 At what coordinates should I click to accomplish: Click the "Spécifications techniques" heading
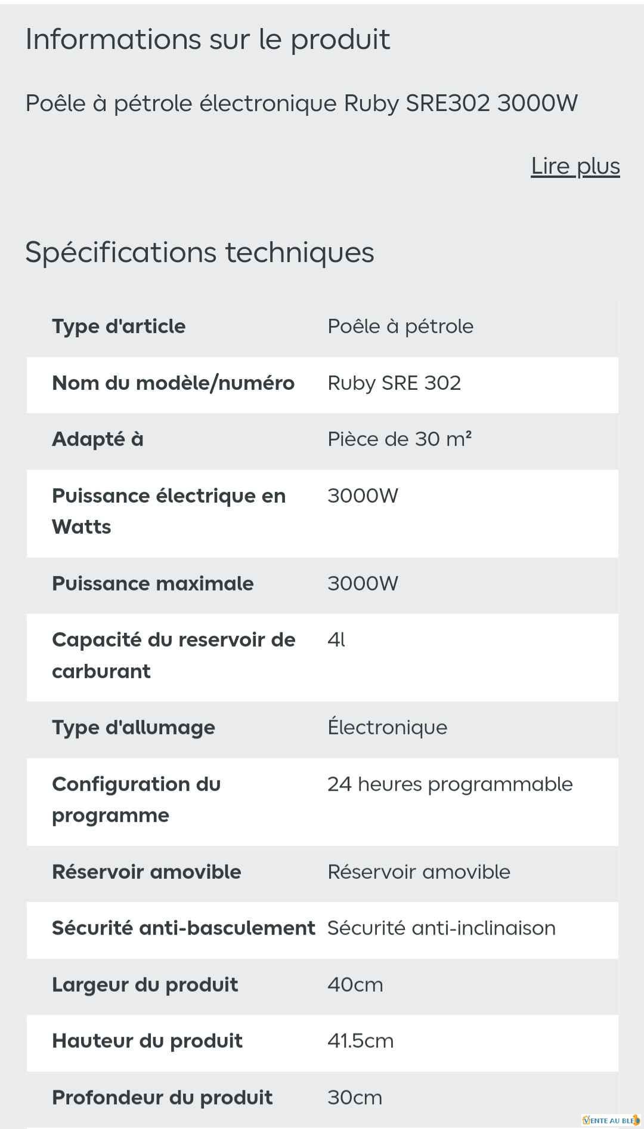[x=199, y=252]
